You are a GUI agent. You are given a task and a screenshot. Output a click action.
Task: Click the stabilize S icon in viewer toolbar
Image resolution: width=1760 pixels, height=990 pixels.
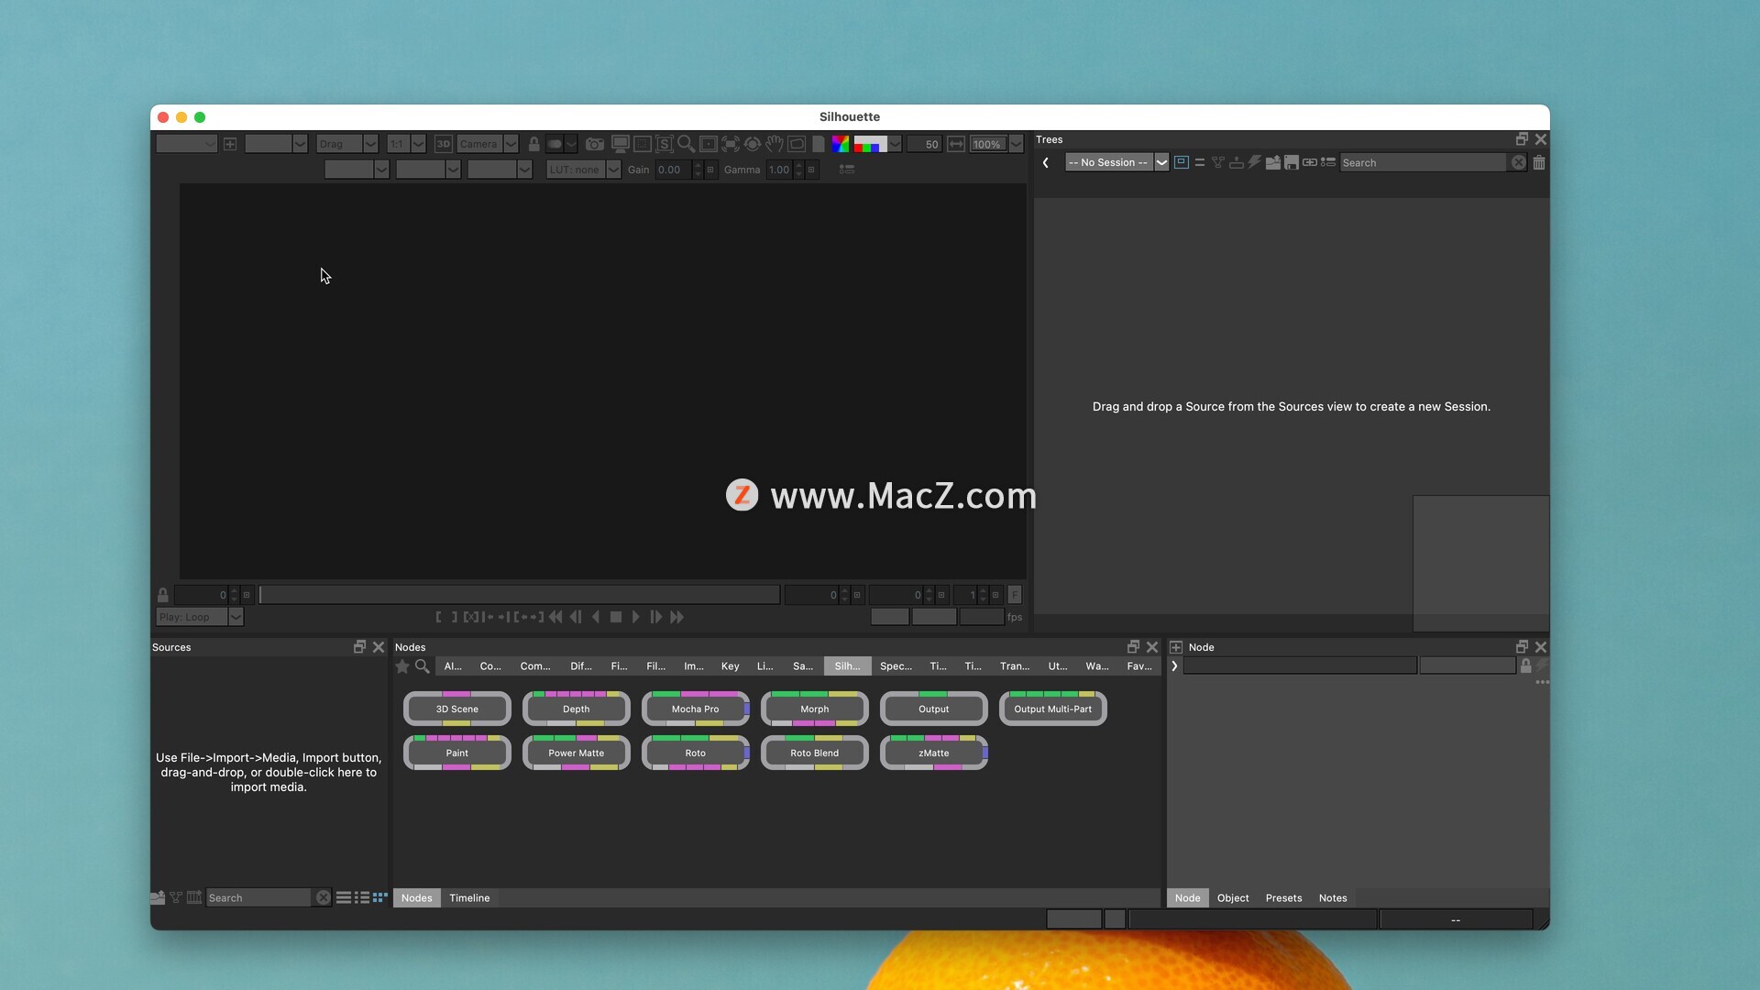664,144
